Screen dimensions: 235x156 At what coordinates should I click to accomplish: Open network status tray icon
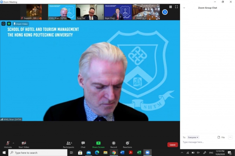coord(187,152)
